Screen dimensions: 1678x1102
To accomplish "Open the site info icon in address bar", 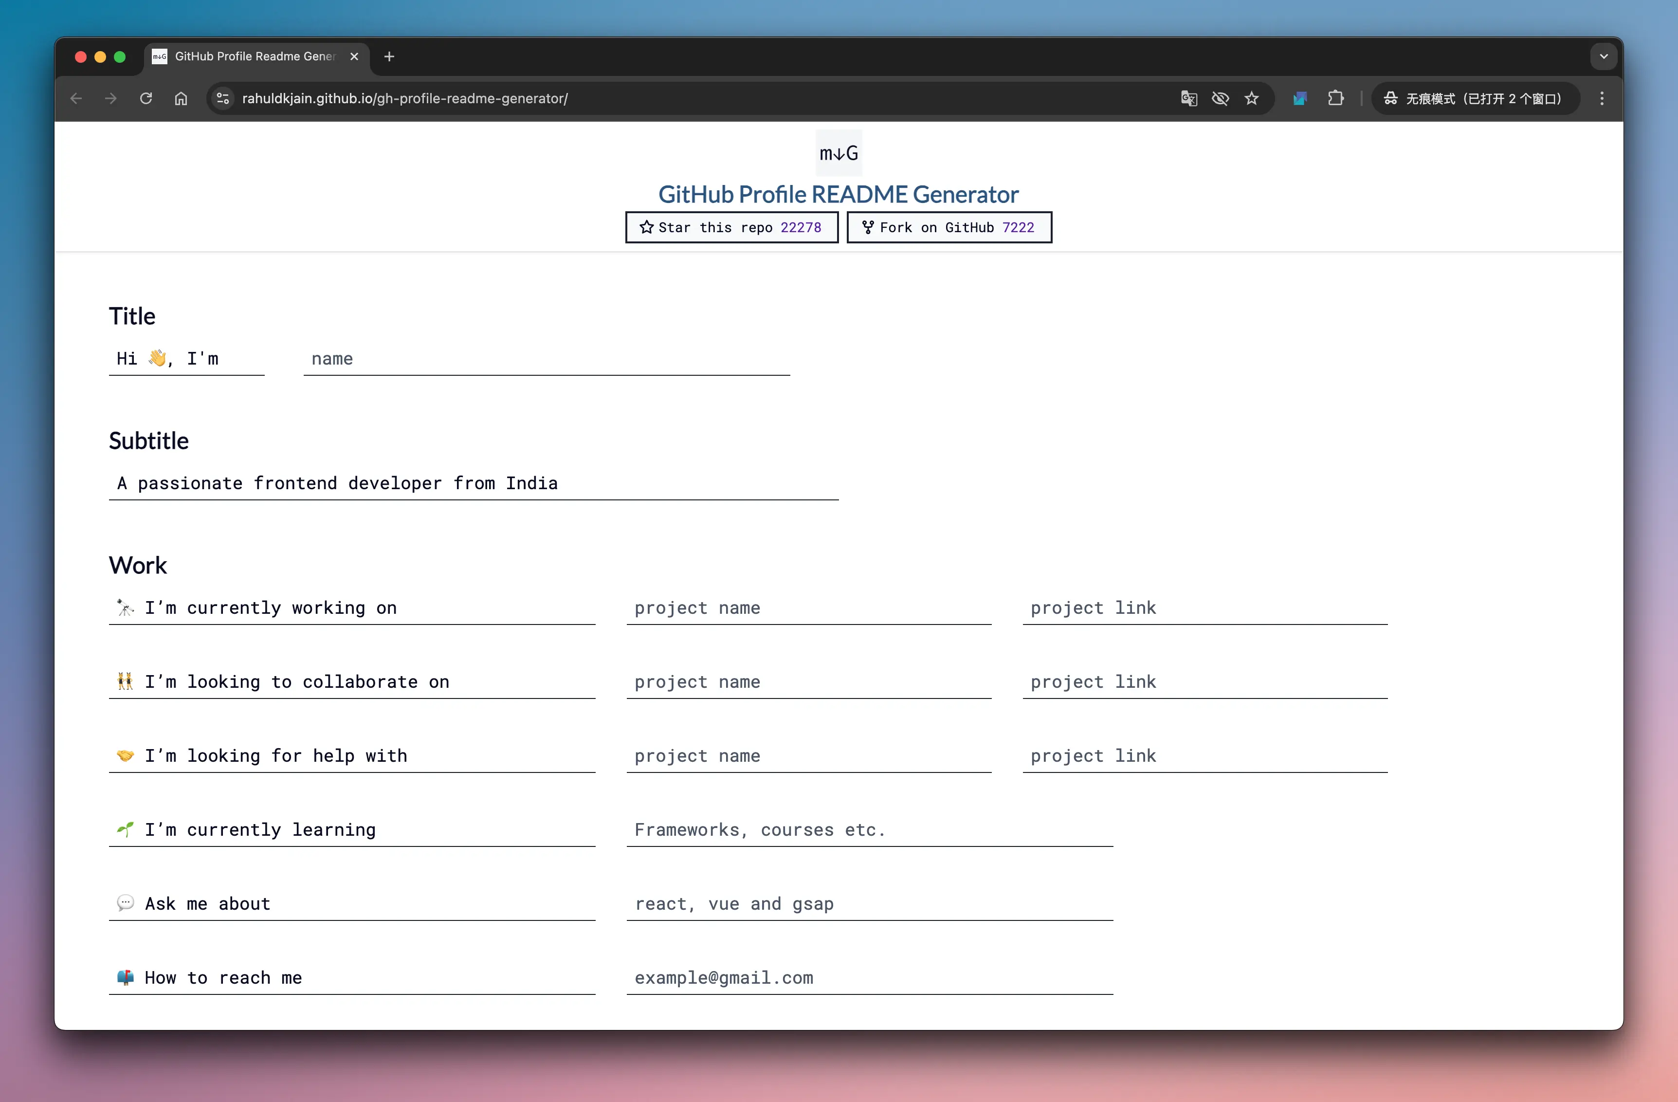I will (223, 99).
